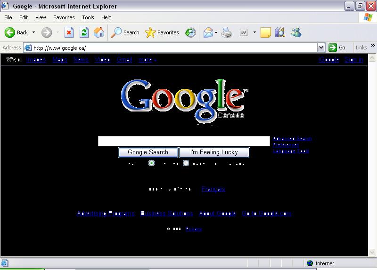Open View menu
This screenshot has height=270, width=377.
[x=41, y=17]
